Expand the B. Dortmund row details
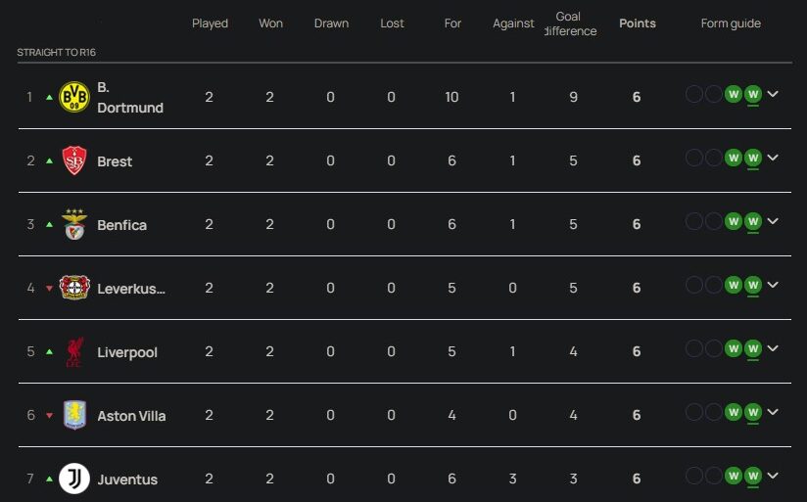Image resolution: width=807 pixels, height=502 pixels. point(773,95)
